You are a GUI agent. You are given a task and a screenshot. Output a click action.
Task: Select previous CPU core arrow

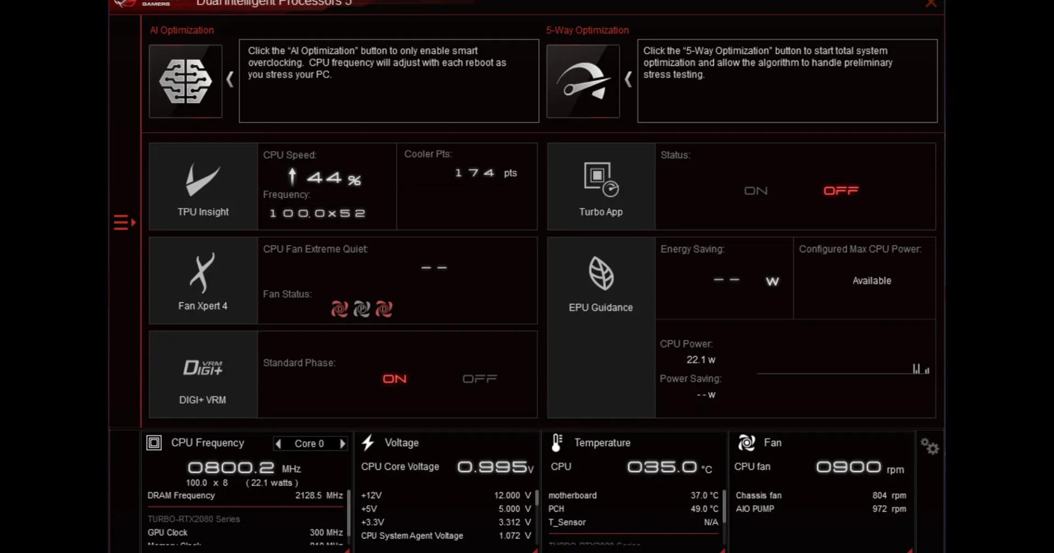[x=278, y=443]
